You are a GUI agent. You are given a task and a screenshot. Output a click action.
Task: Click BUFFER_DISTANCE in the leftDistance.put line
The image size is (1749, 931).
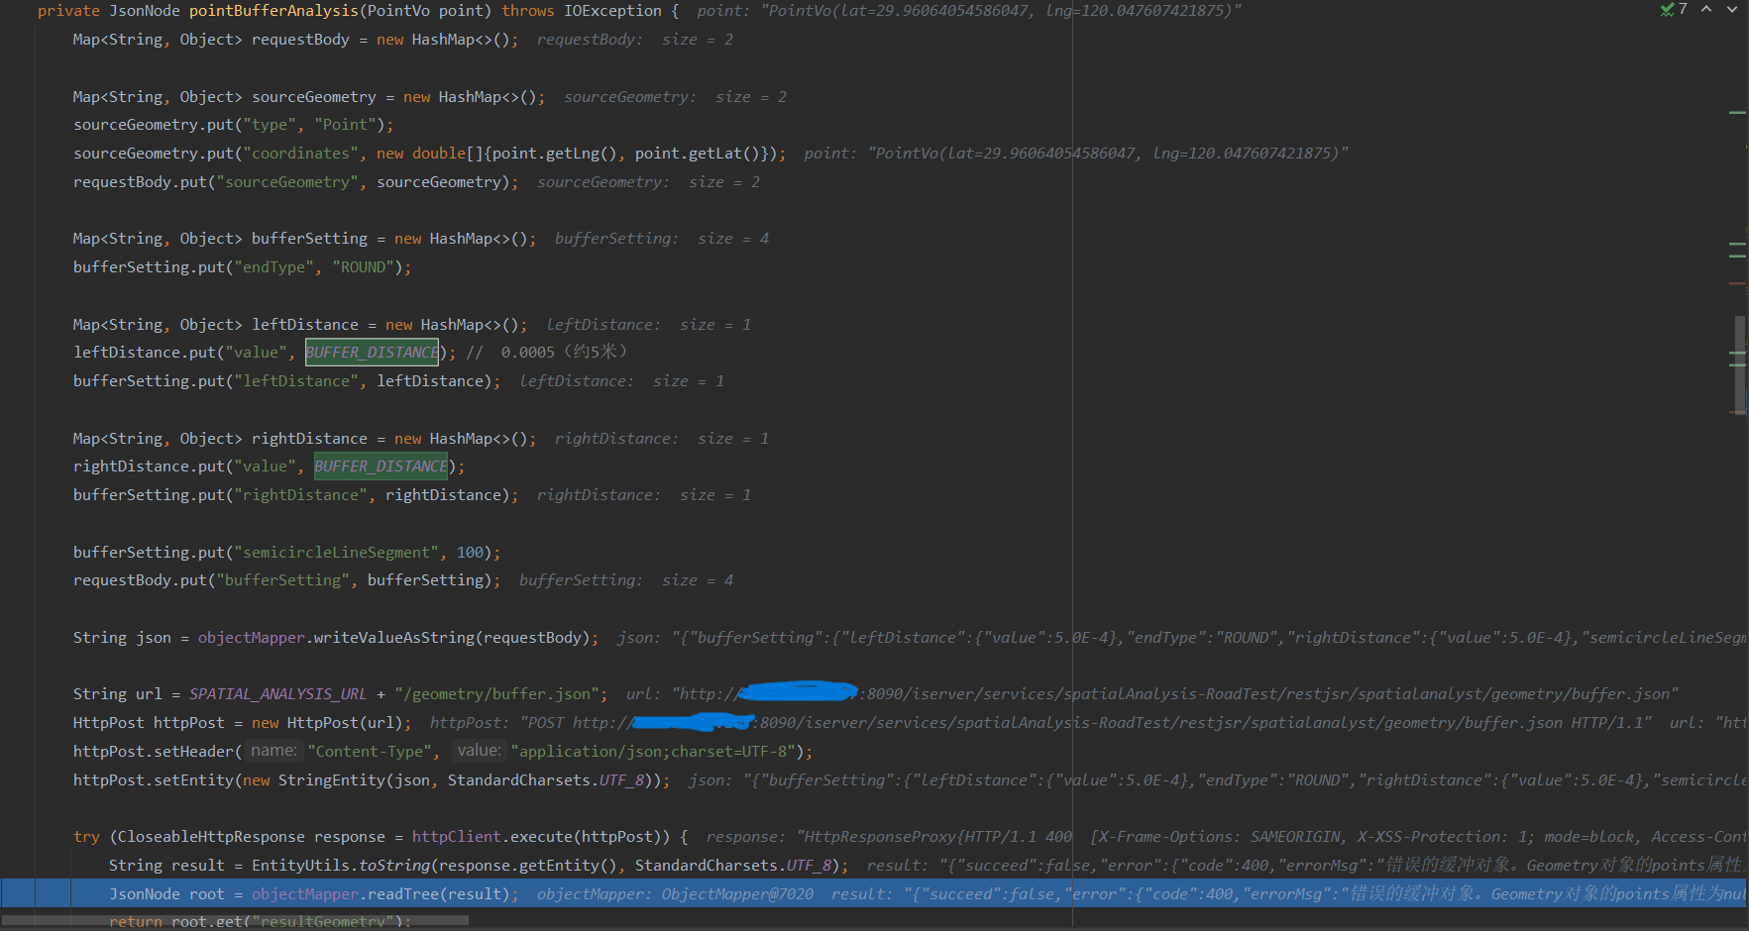pyautogui.click(x=372, y=353)
